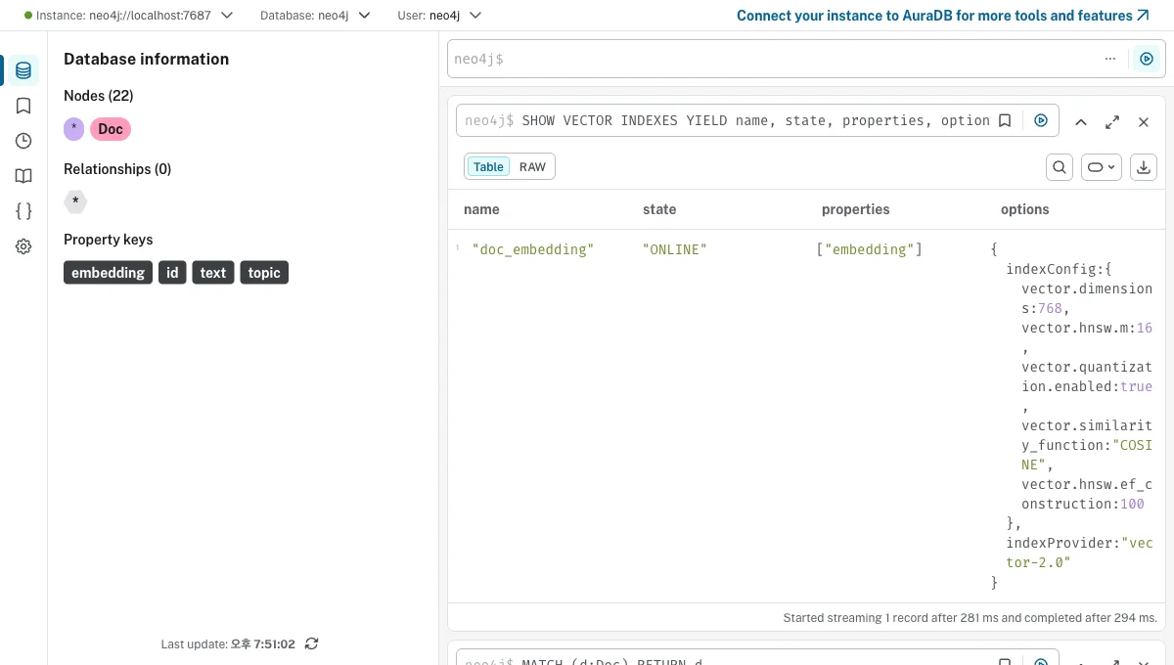
Task: Run the MATCH (d:Doc) query frame
Action: coord(1041,662)
